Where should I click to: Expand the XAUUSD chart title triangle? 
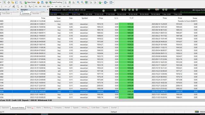pyautogui.click(x=51, y=10)
